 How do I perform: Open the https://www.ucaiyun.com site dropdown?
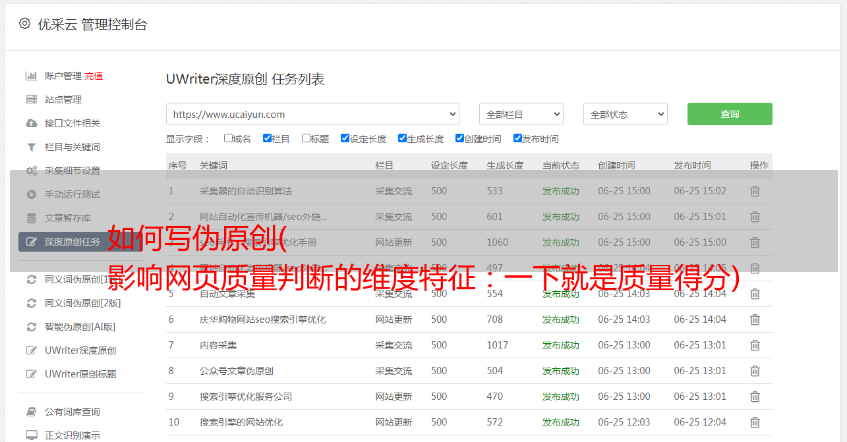pos(312,114)
